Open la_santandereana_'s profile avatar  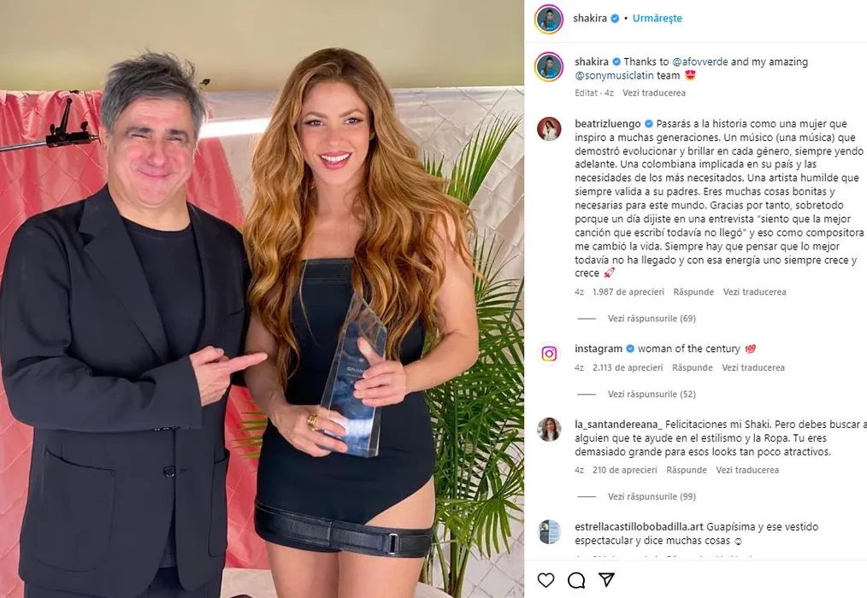[x=549, y=430]
